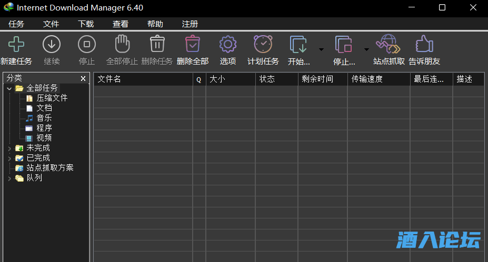Click the 删除全部 (delete all) trash icon
488x262 pixels.
click(193, 45)
